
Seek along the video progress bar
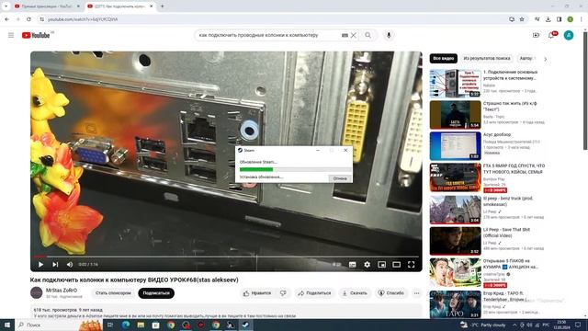[x=226, y=257]
